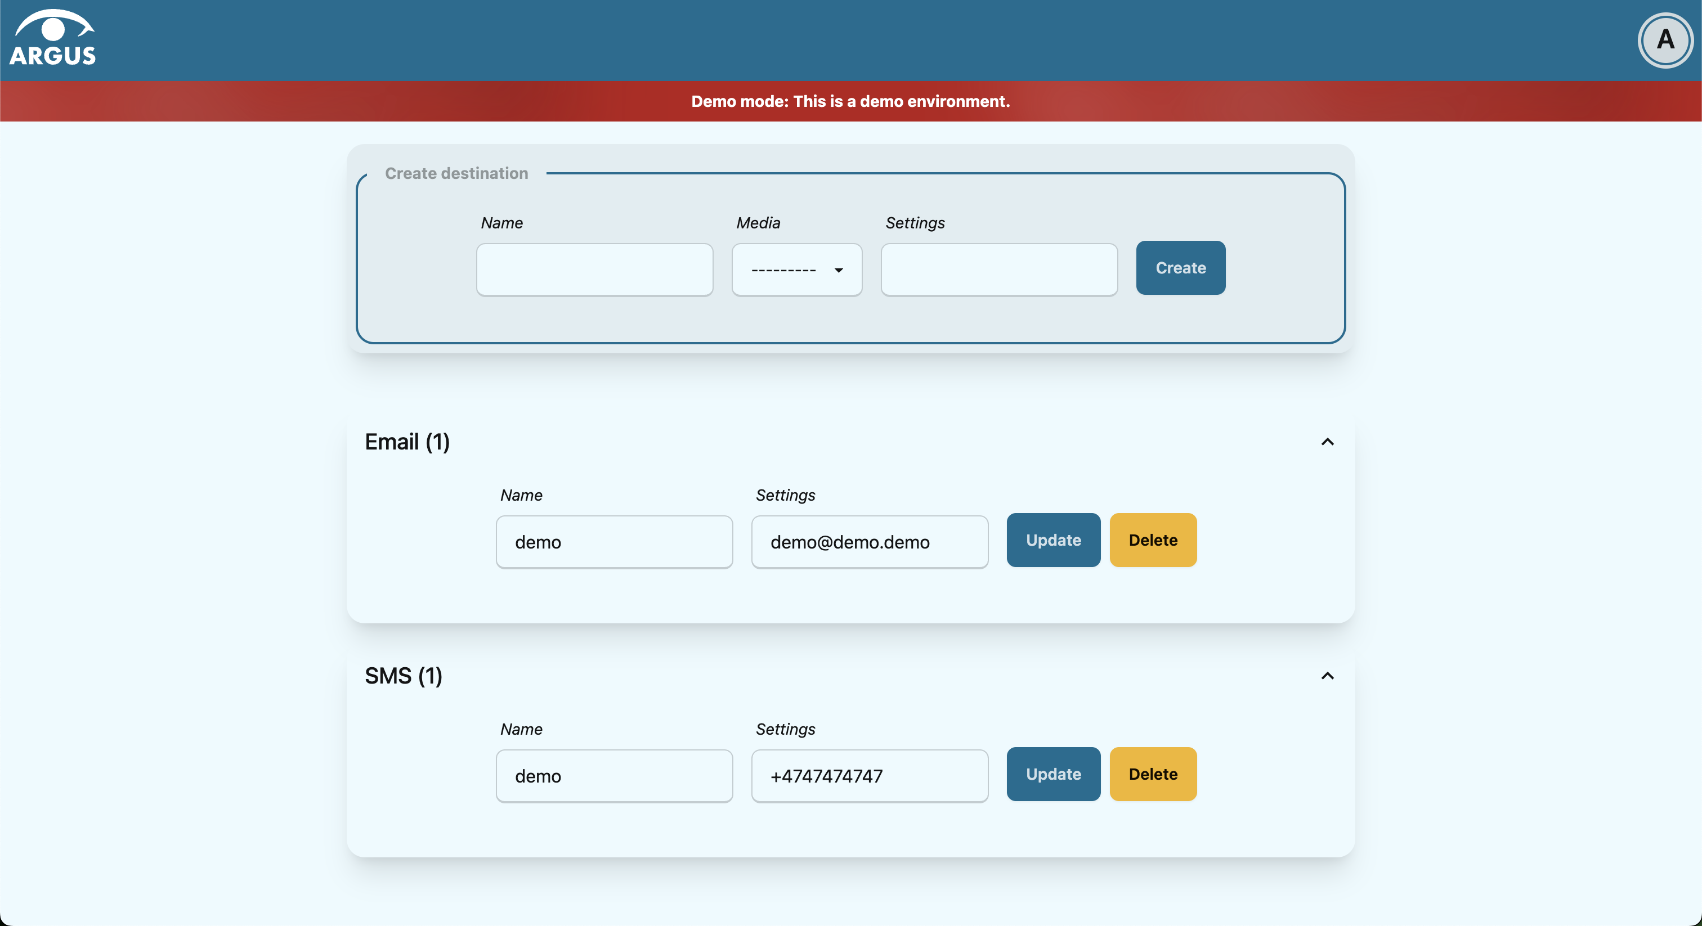Delete the Email demo destination
Viewport: 1702px width, 926px height.
[x=1153, y=540]
